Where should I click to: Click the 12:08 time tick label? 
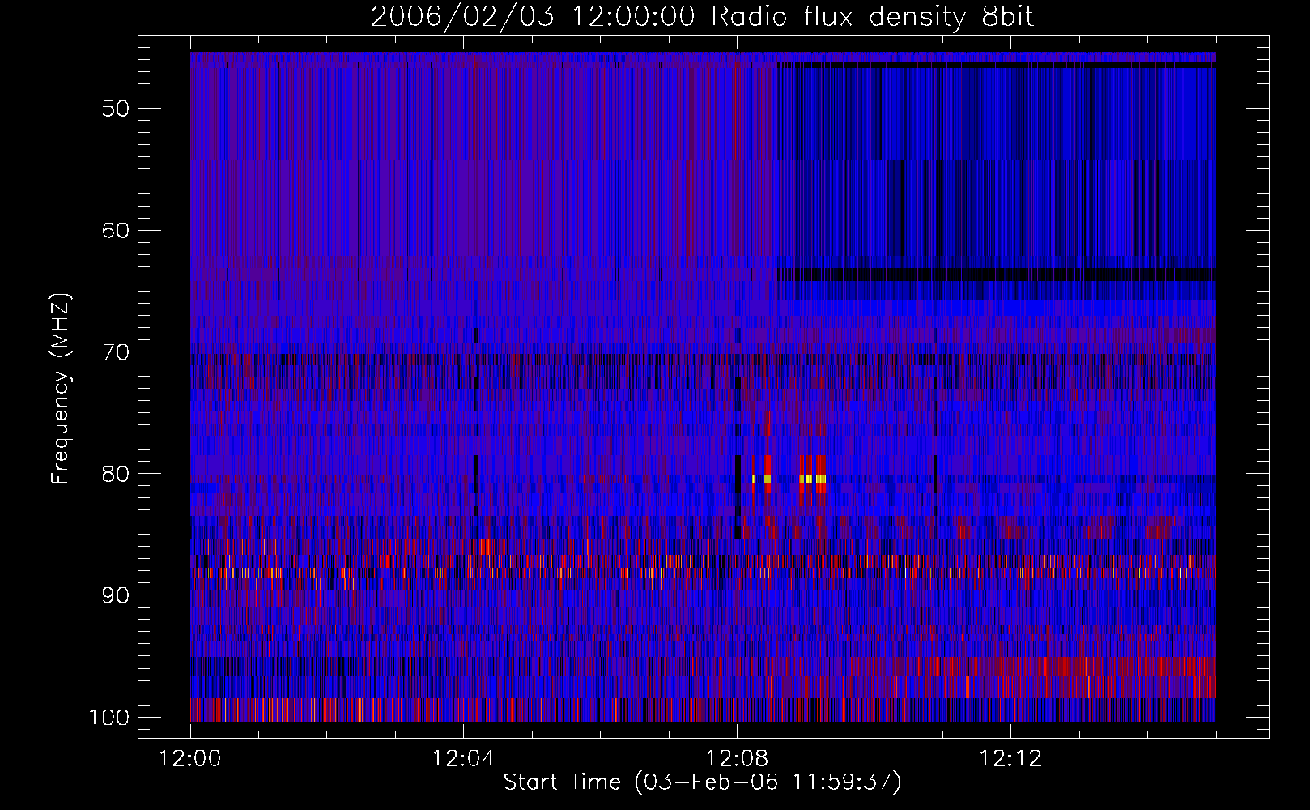tap(737, 759)
